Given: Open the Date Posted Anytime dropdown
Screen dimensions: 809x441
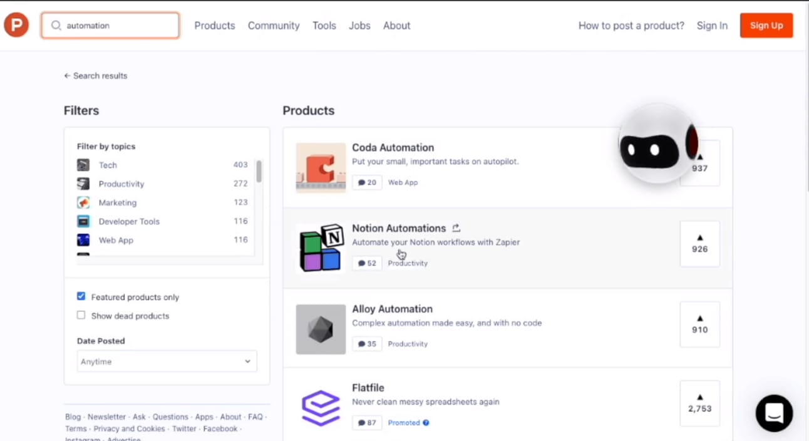Looking at the screenshot, I should click(167, 361).
